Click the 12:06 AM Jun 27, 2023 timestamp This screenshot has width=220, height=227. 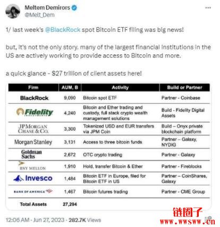[35, 220]
